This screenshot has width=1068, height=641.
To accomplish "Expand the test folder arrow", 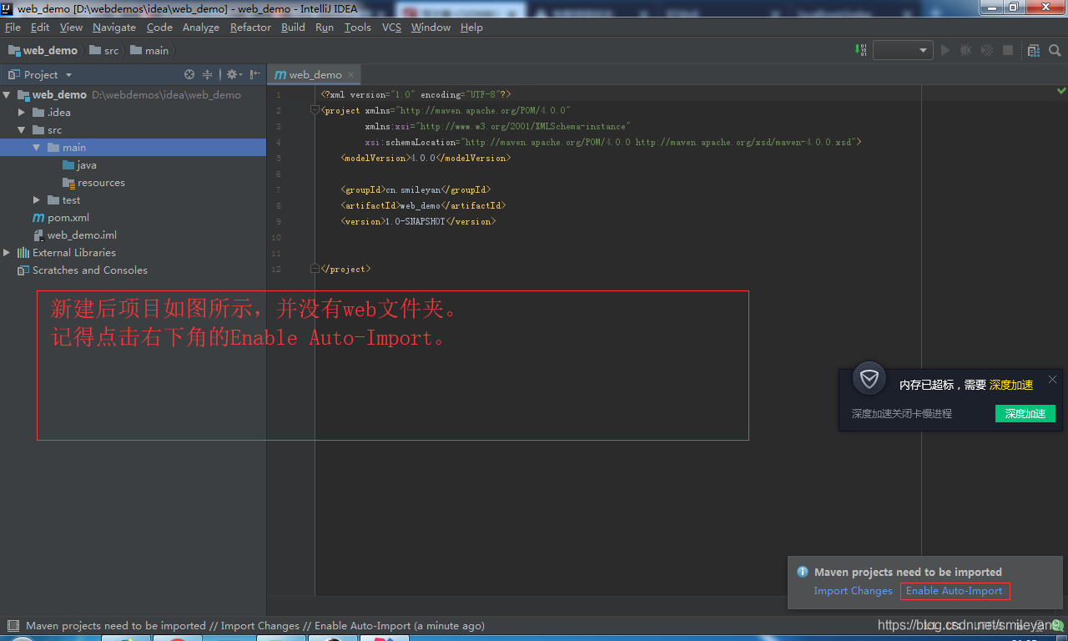I will click(37, 199).
